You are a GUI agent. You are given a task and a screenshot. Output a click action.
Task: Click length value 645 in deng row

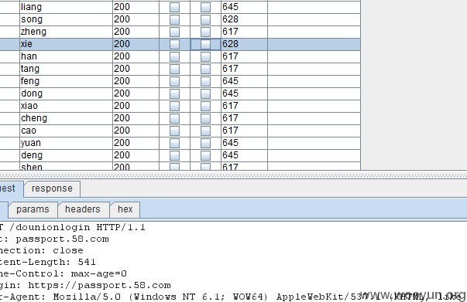tap(230, 155)
